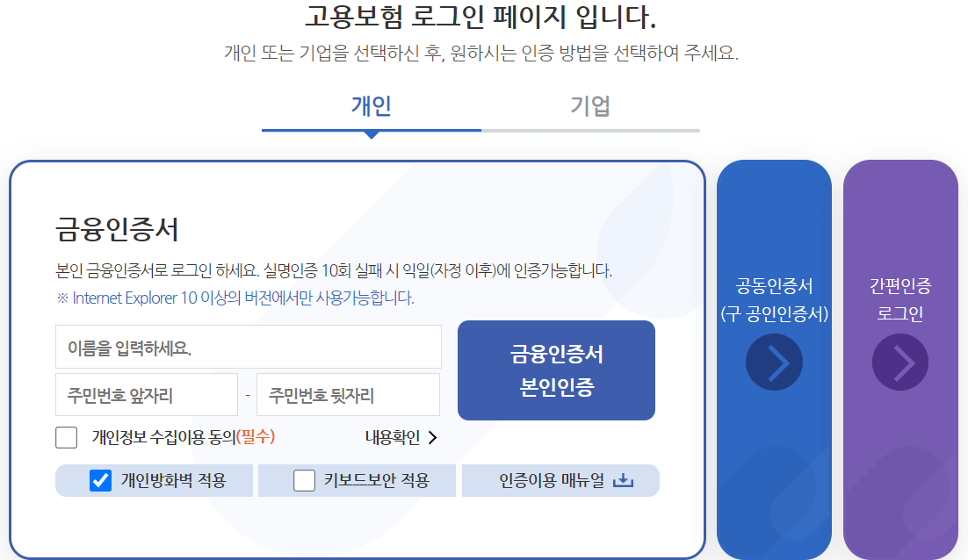Click the chevron beside 내용확인
The image size is (968, 560).
pos(432,435)
